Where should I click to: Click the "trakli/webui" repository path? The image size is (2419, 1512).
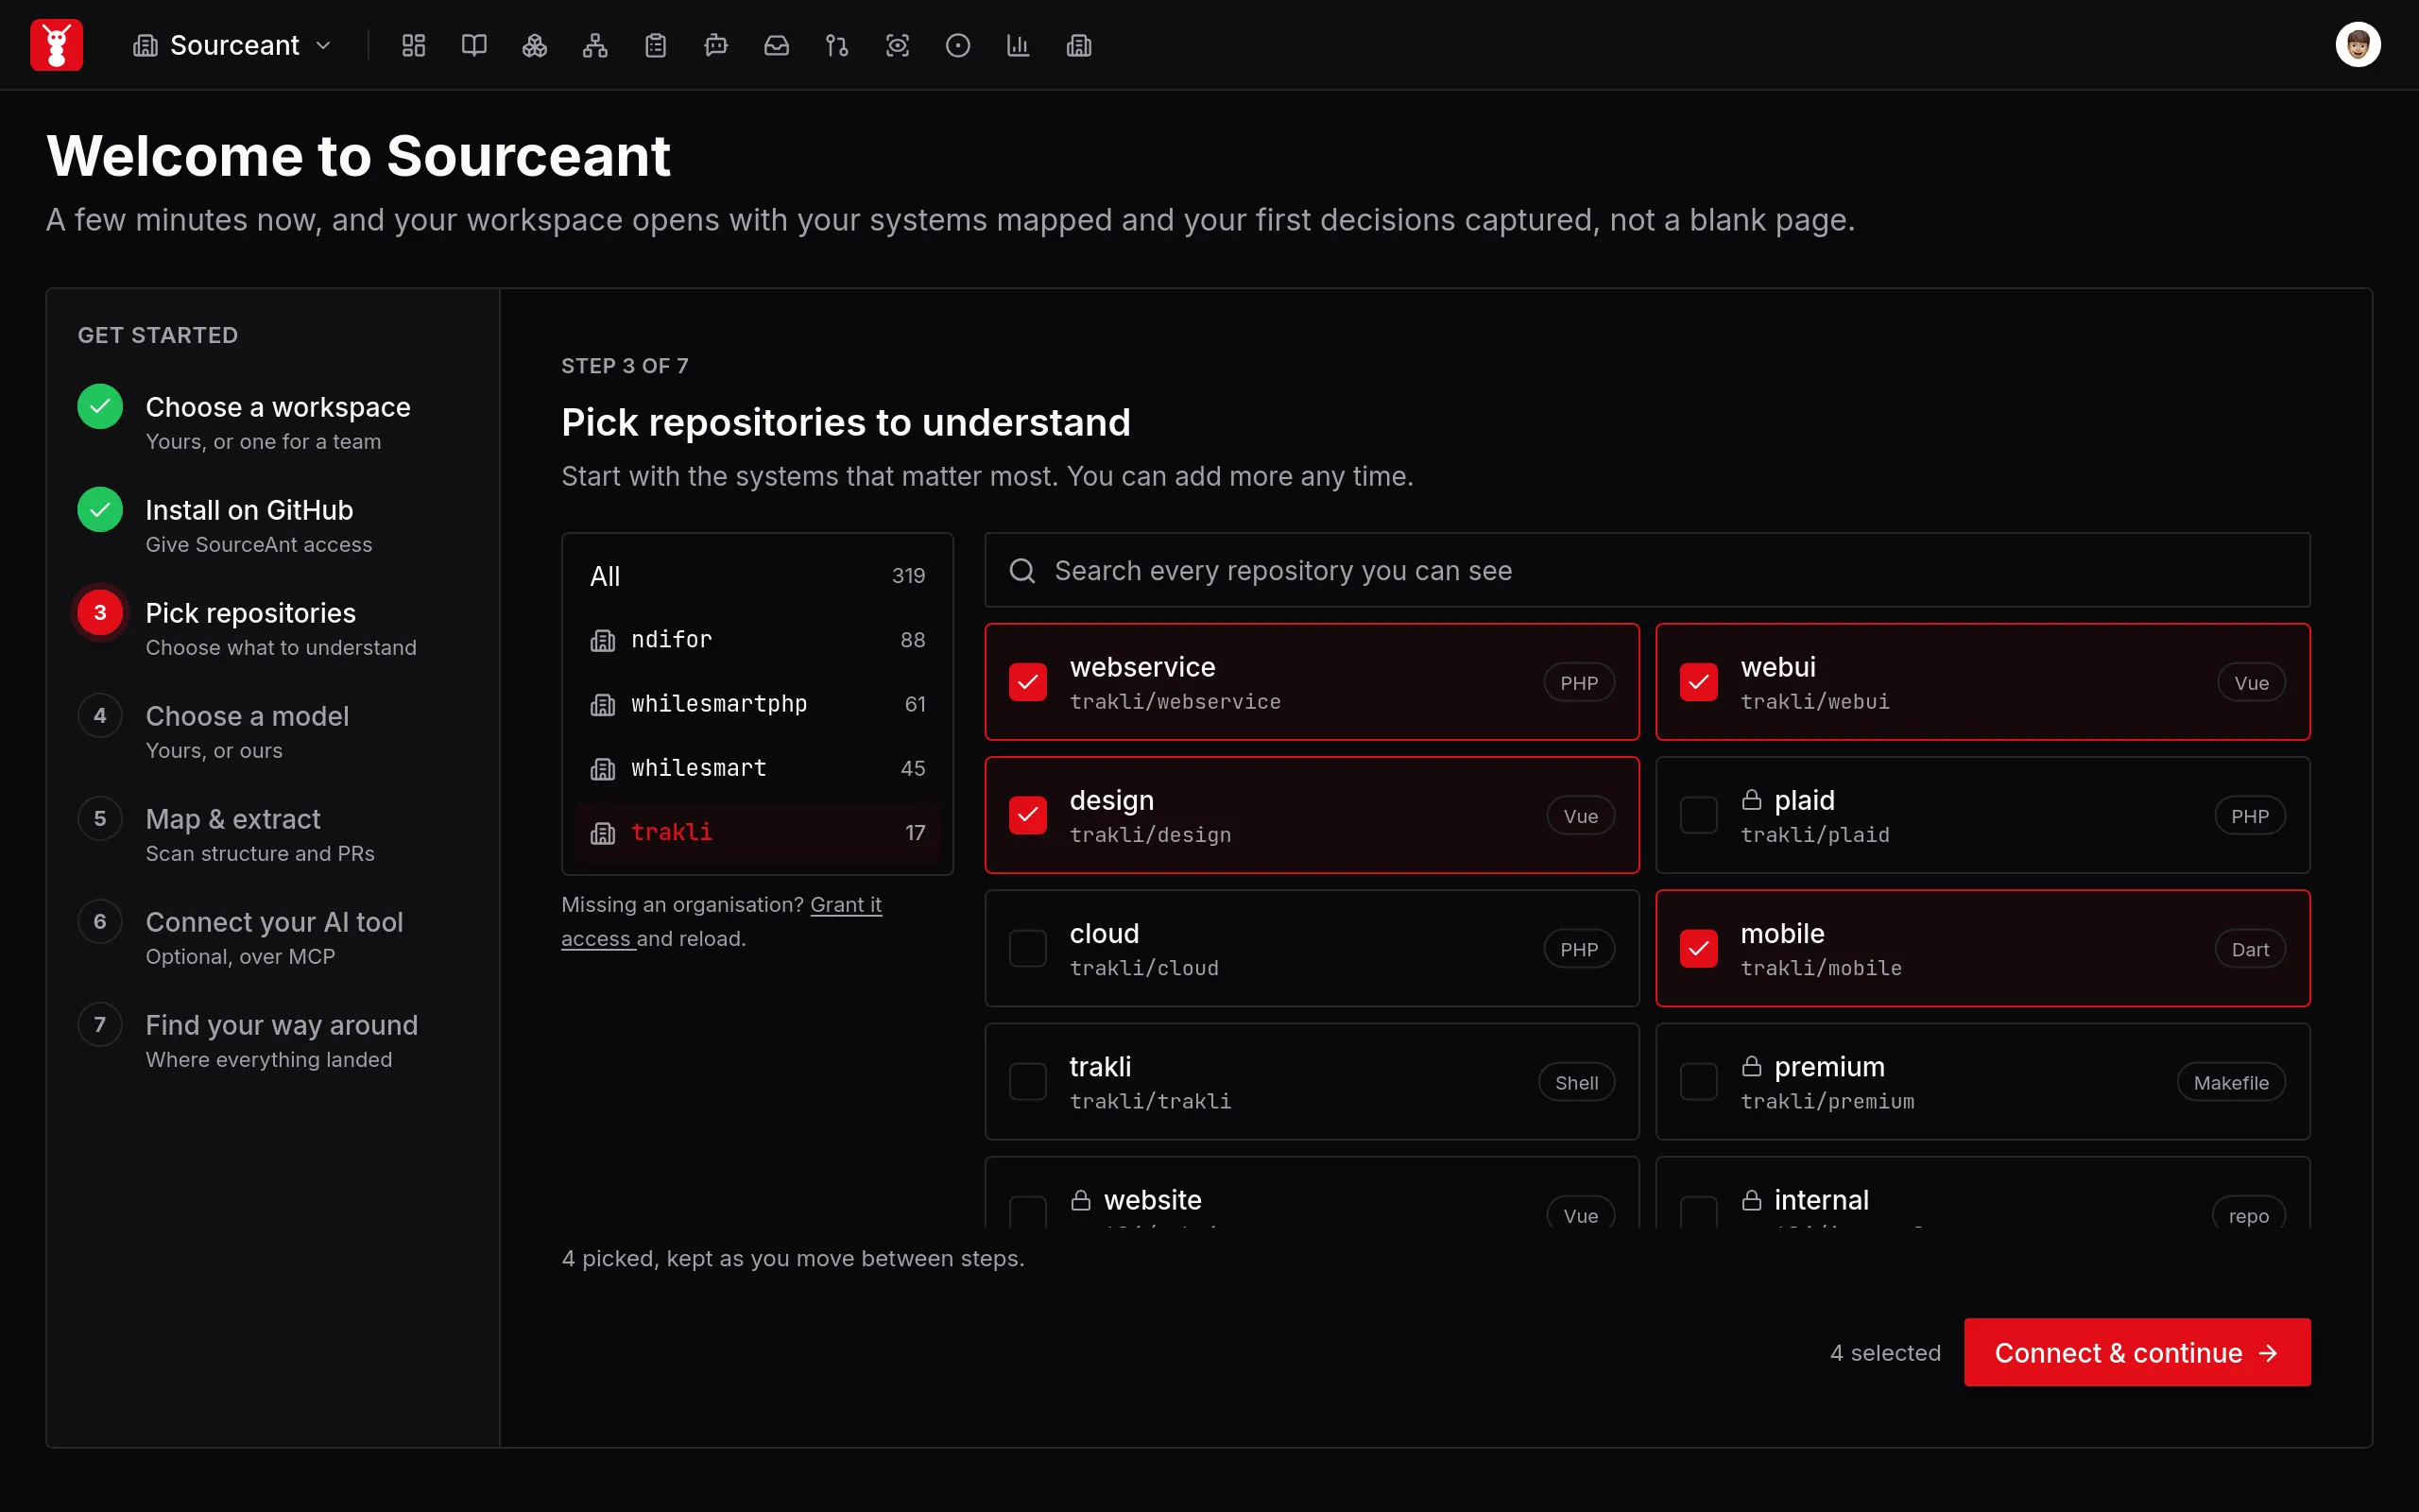pyautogui.click(x=1814, y=702)
